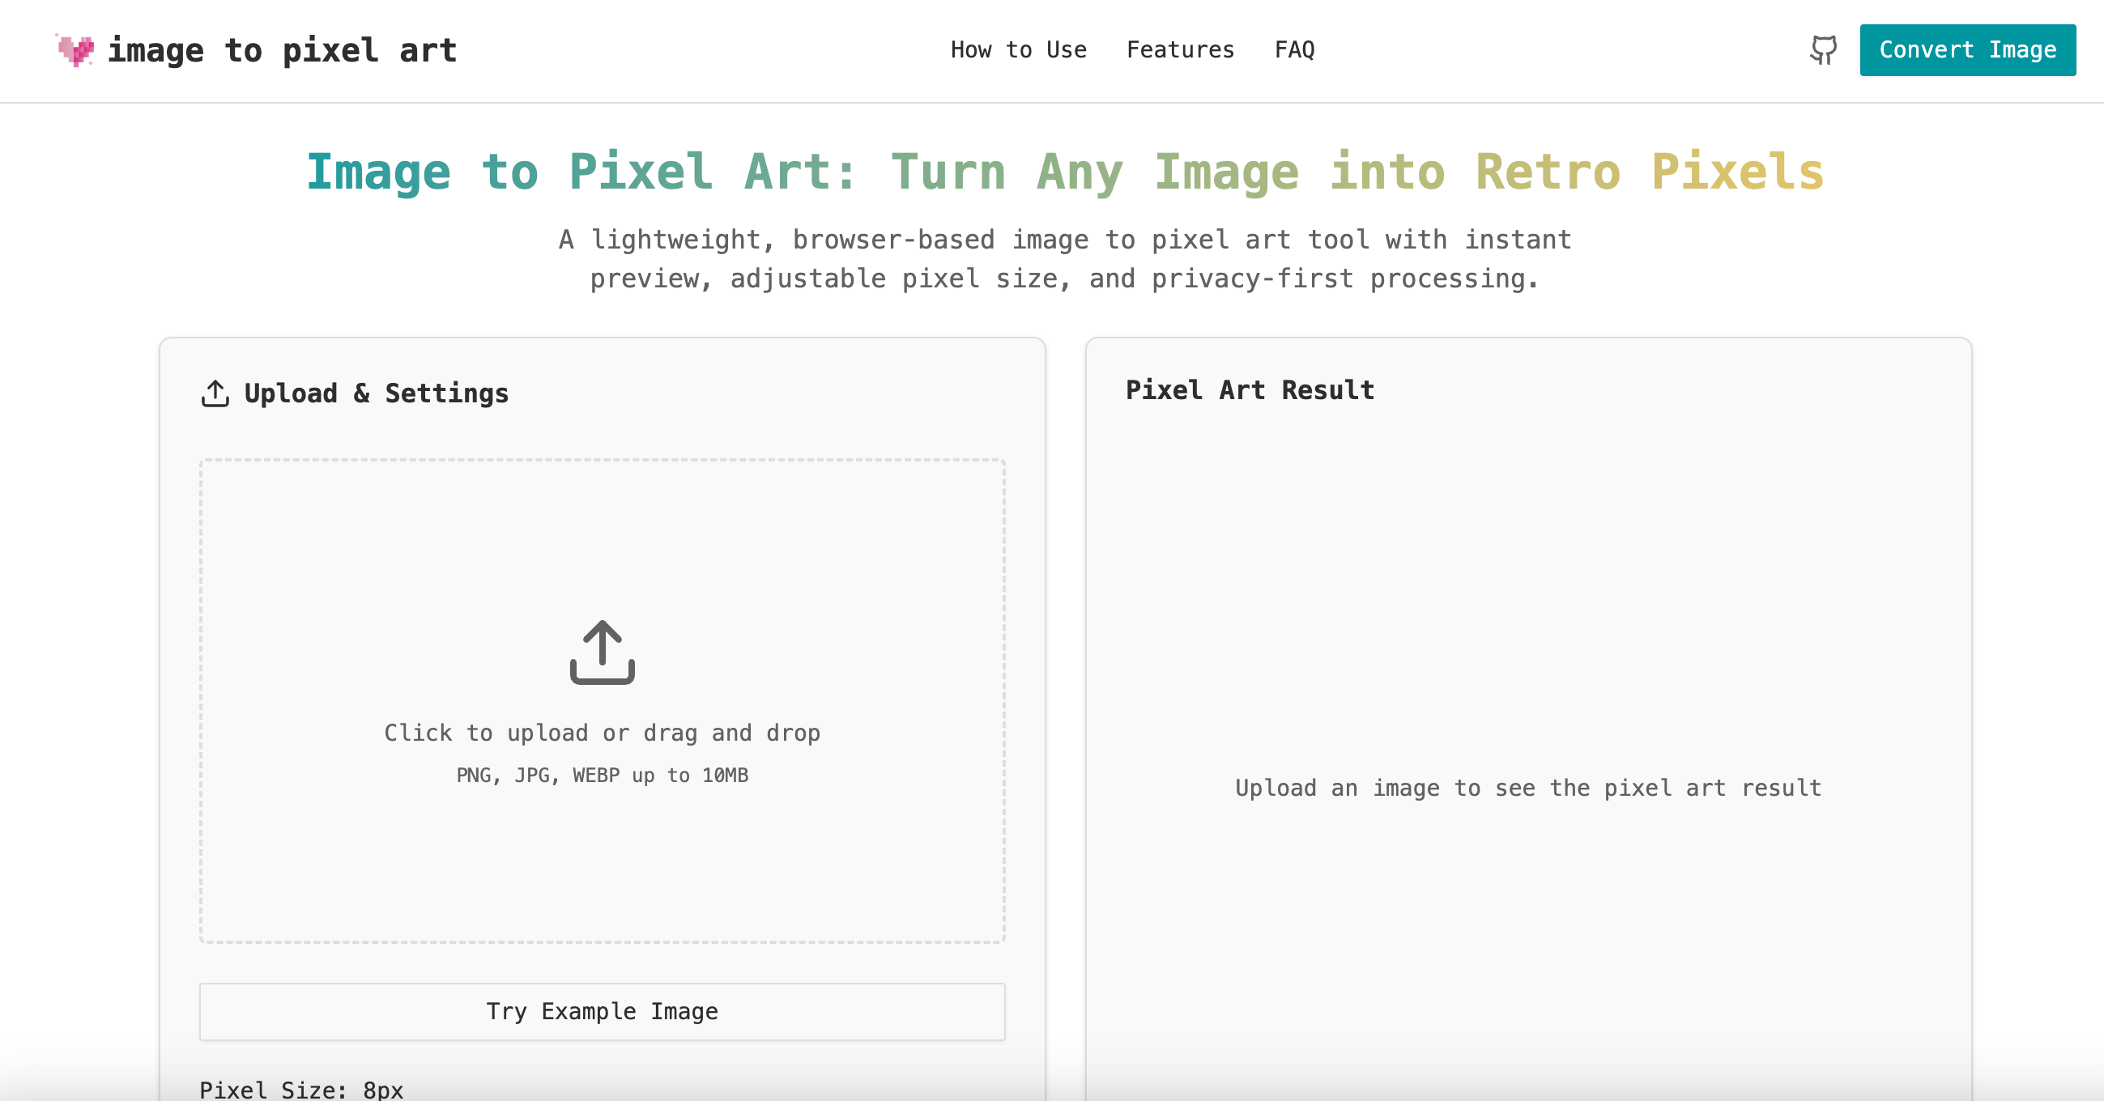Screen dimensions: 2104x1101
Task: Click the 'PNG, JPG, WEBP up to 10MB' hint
Action: 602,775
